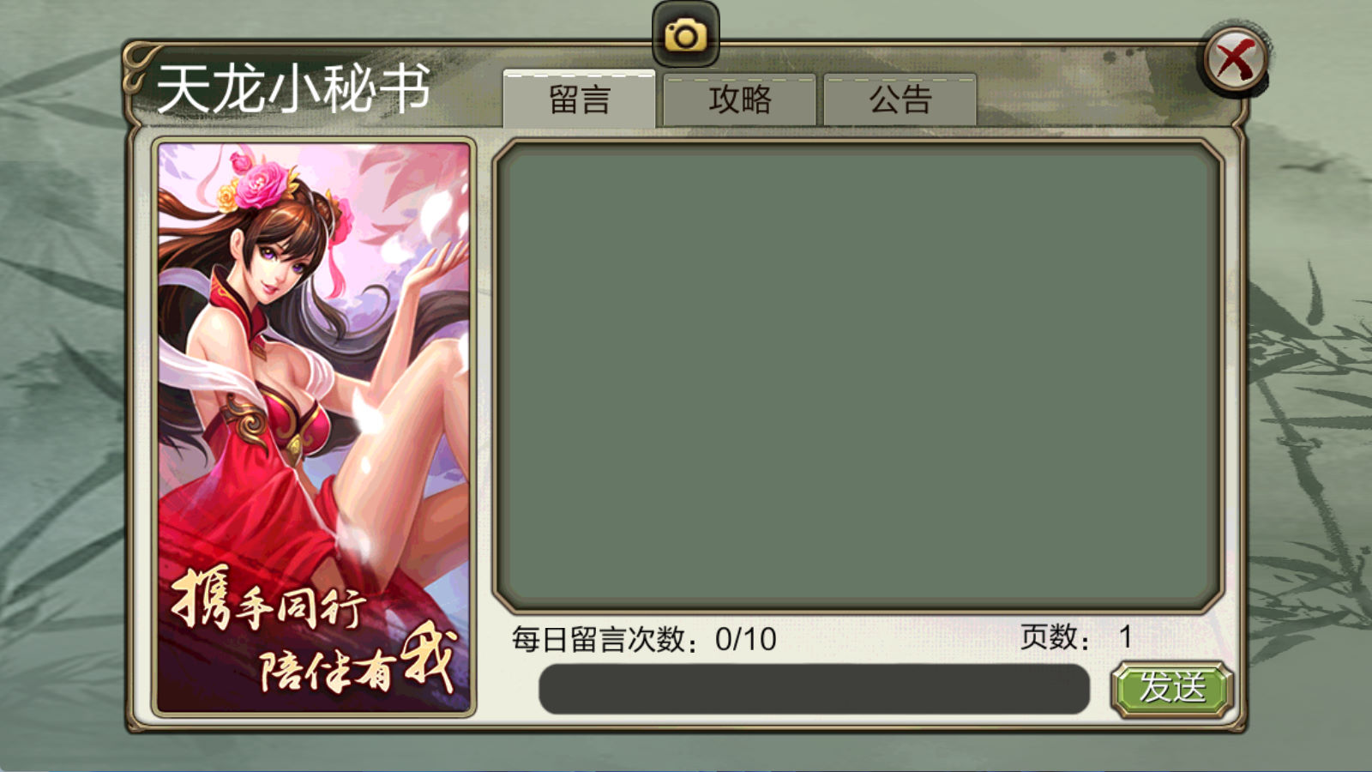Click the 0/10 daily message counter
Image resolution: width=1372 pixels, height=772 pixels.
(x=745, y=639)
